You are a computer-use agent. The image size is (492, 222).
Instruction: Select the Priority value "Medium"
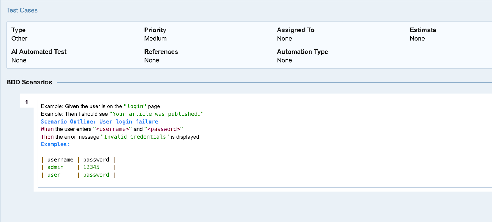click(x=155, y=39)
